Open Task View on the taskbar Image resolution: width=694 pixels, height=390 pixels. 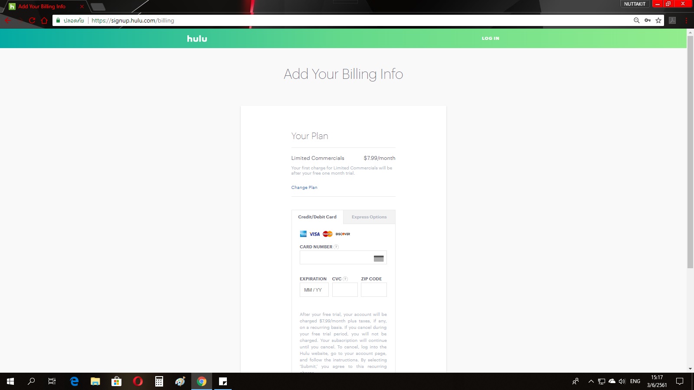(52, 381)
